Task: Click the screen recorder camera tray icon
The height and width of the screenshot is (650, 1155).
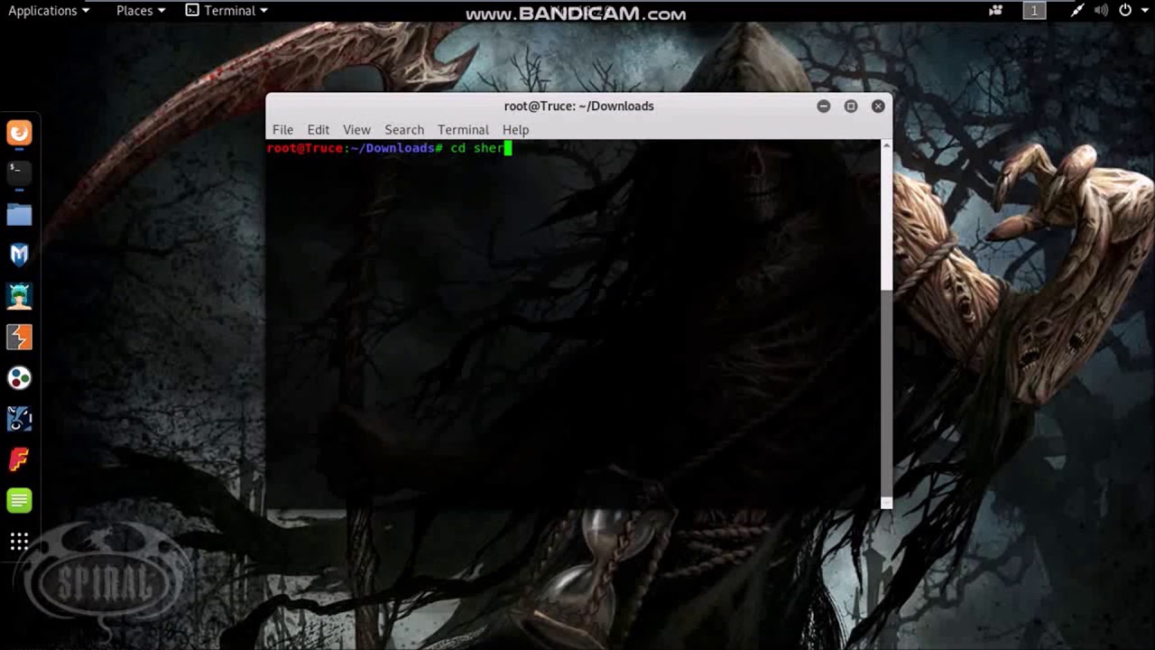Action: (996, 11)
